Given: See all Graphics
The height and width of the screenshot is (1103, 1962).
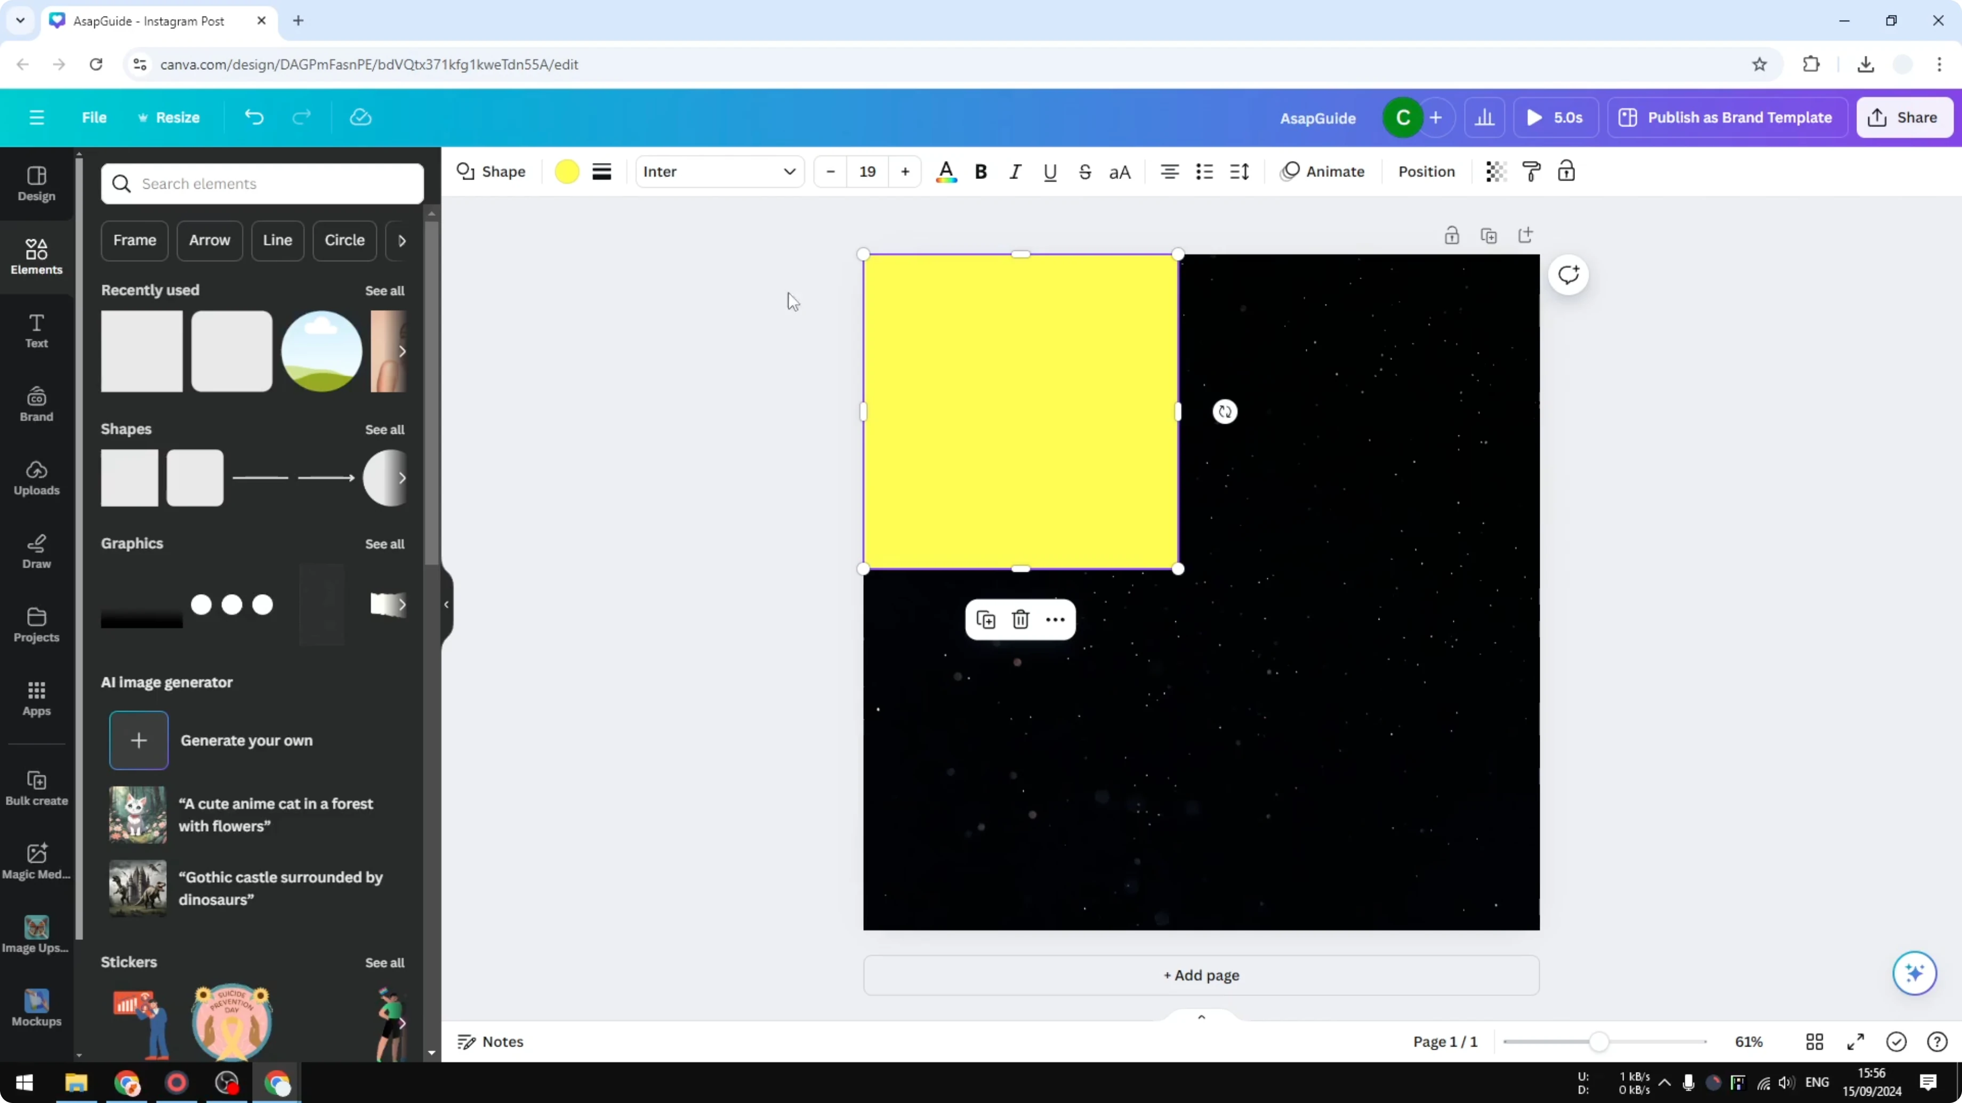Looking at the screenshot, I should tap(384, 544).
